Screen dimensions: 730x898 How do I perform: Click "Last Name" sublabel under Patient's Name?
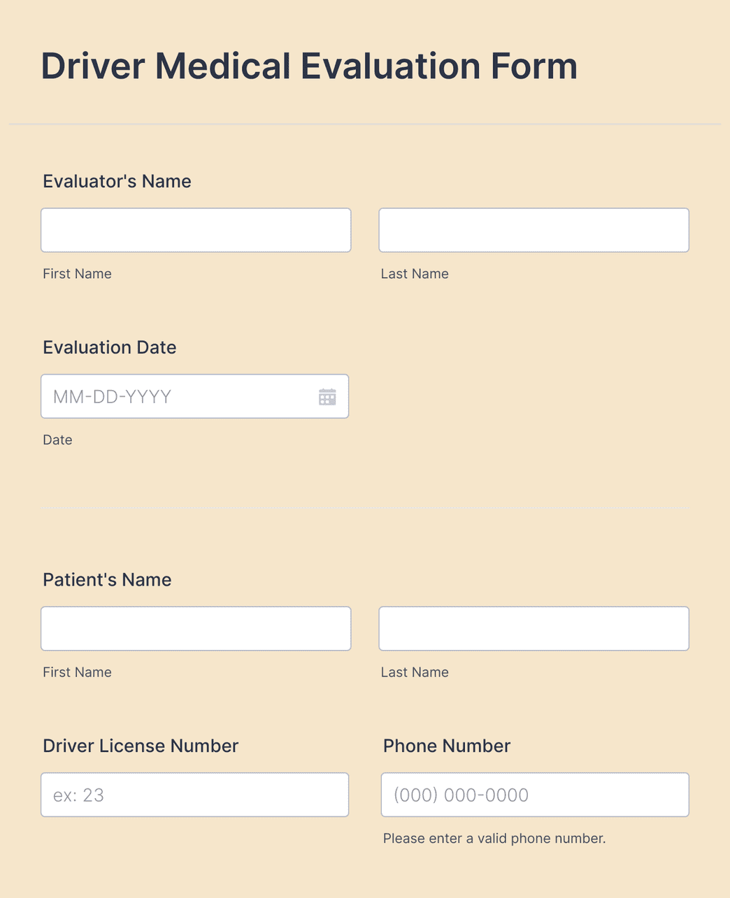415,672
